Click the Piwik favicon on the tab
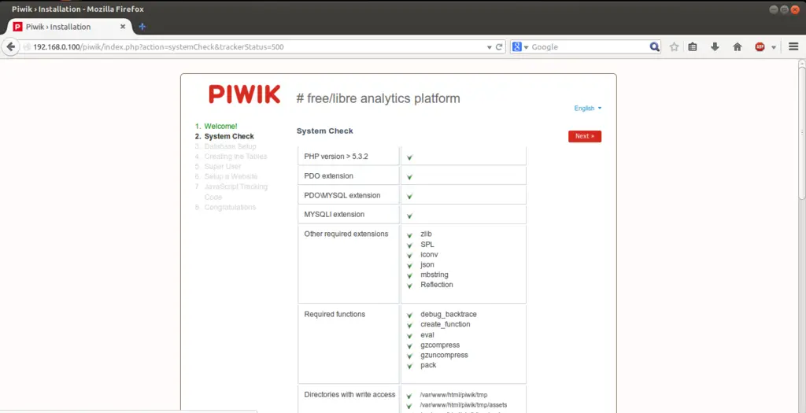806x413 pixels. (17, 27)
